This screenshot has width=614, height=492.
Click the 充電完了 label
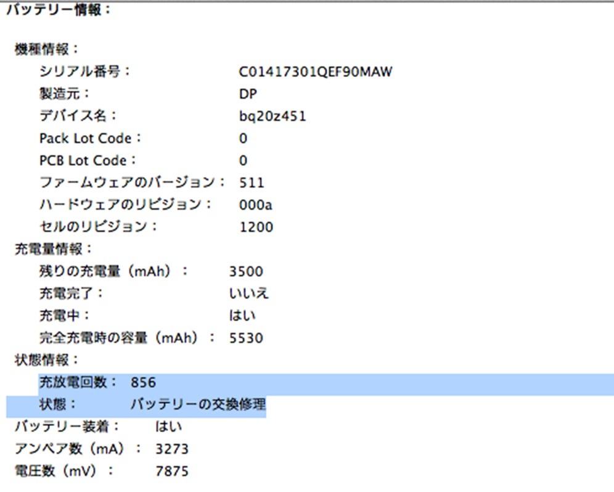(71, 293)
